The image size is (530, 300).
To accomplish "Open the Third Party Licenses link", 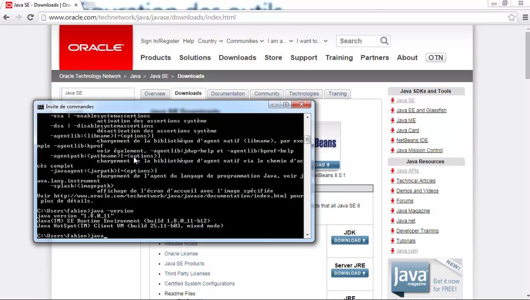I will tap(187, 273).
